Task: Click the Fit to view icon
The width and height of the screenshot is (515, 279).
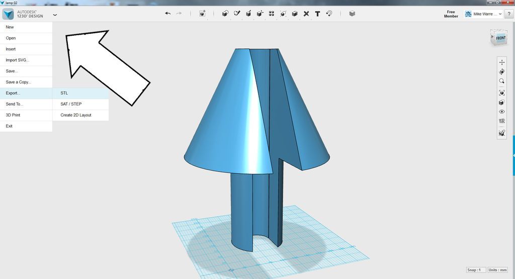Action: [x=502, y=93]
